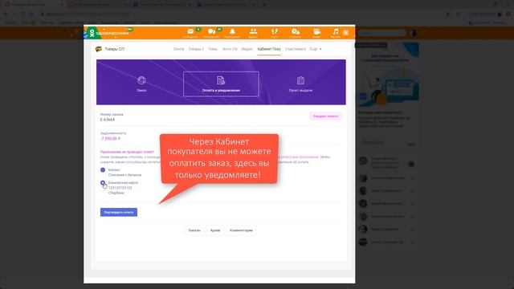Click the Сбербанк bank card detail text

116,193
